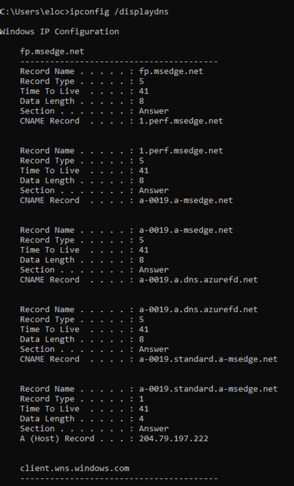Click the 'Windows IP Configuration' heading line
The height and width of the screenshot is (486, 294).
pos(59,32)
